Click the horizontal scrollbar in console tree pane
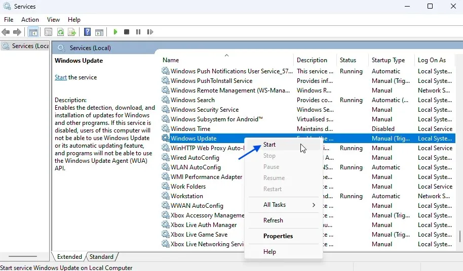The width and height of the screenshot is (463, 271). pyautogui.click(x=23, y=256)
